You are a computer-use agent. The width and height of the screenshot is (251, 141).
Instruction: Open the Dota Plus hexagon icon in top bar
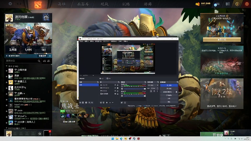click(237, 4)
